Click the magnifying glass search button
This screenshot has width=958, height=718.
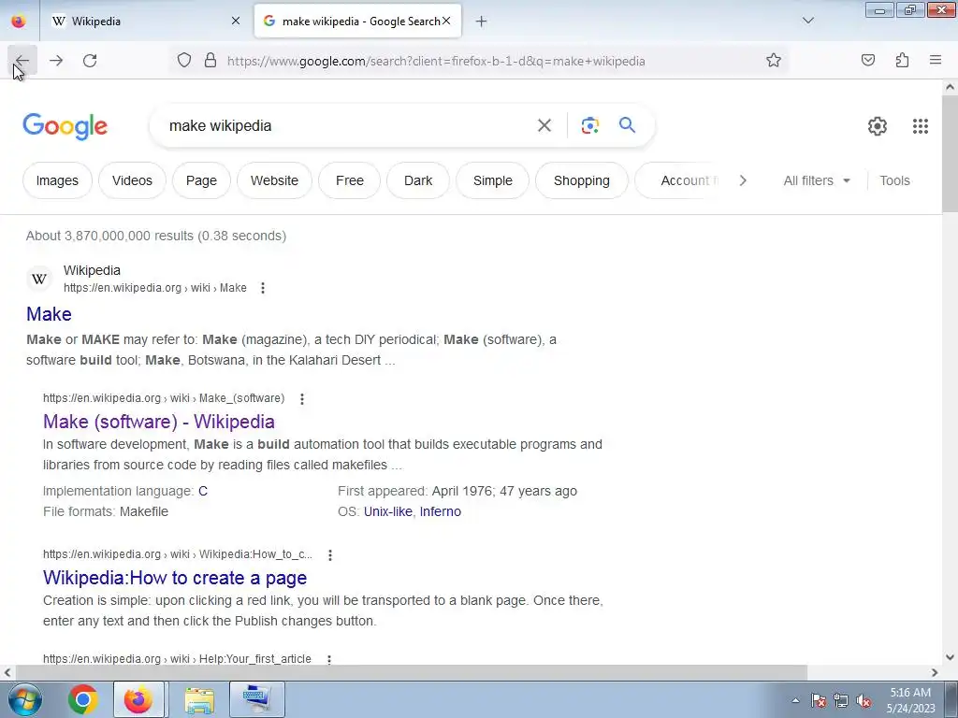(628, 125)
